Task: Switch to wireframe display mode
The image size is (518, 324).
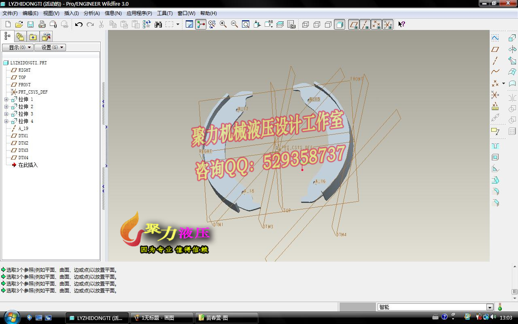Action: (305, 24)
